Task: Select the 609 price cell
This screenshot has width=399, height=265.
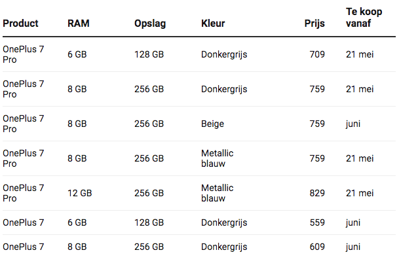Action: click(317, 247)
